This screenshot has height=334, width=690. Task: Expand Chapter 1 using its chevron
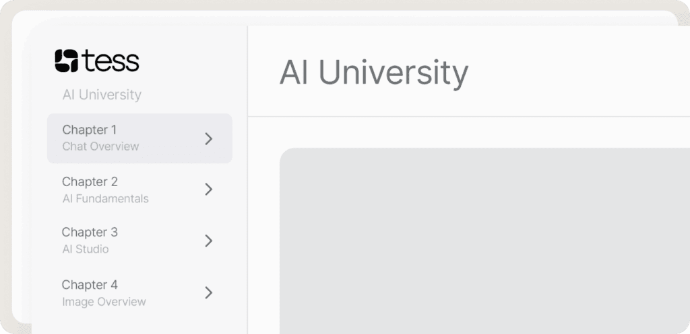coord(209,138)
